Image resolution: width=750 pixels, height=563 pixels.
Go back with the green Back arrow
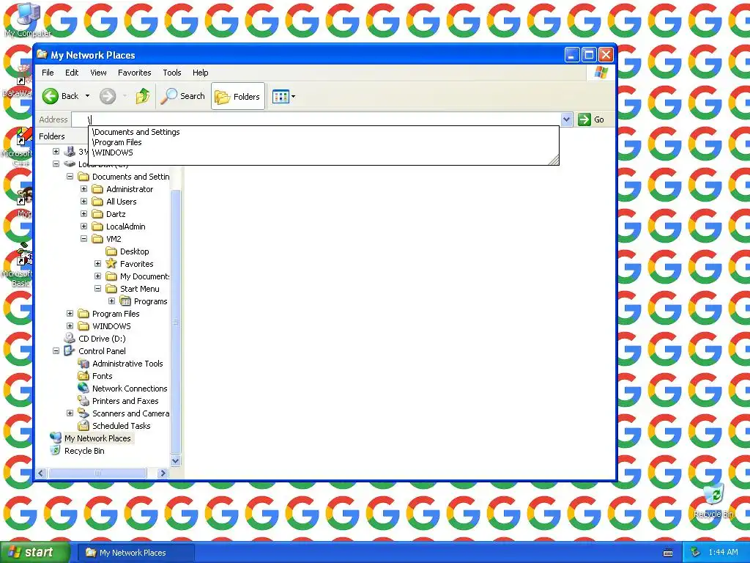point(60,96)
